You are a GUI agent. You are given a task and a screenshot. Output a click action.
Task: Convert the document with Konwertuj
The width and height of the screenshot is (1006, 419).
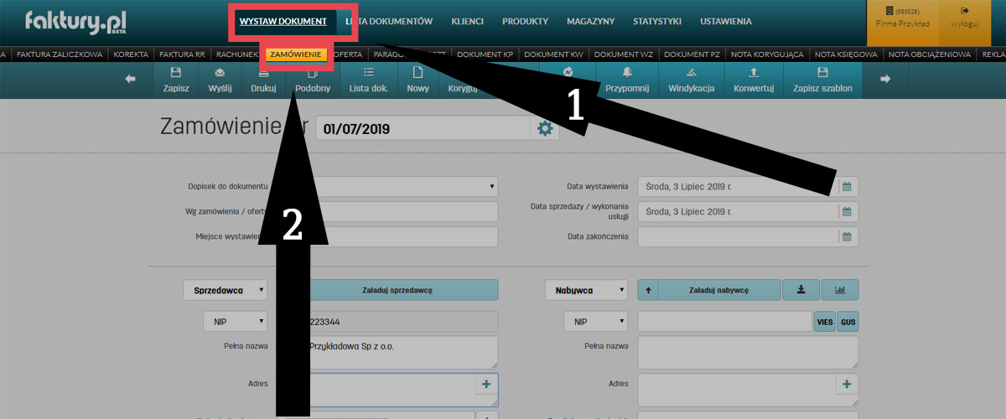[x=753, y=80]
